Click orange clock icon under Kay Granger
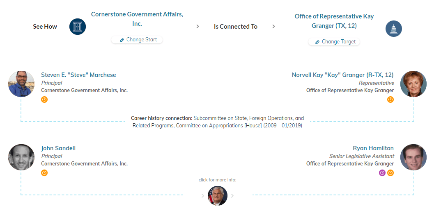This screenshot has height=215, width=434. tap(390, 100)
